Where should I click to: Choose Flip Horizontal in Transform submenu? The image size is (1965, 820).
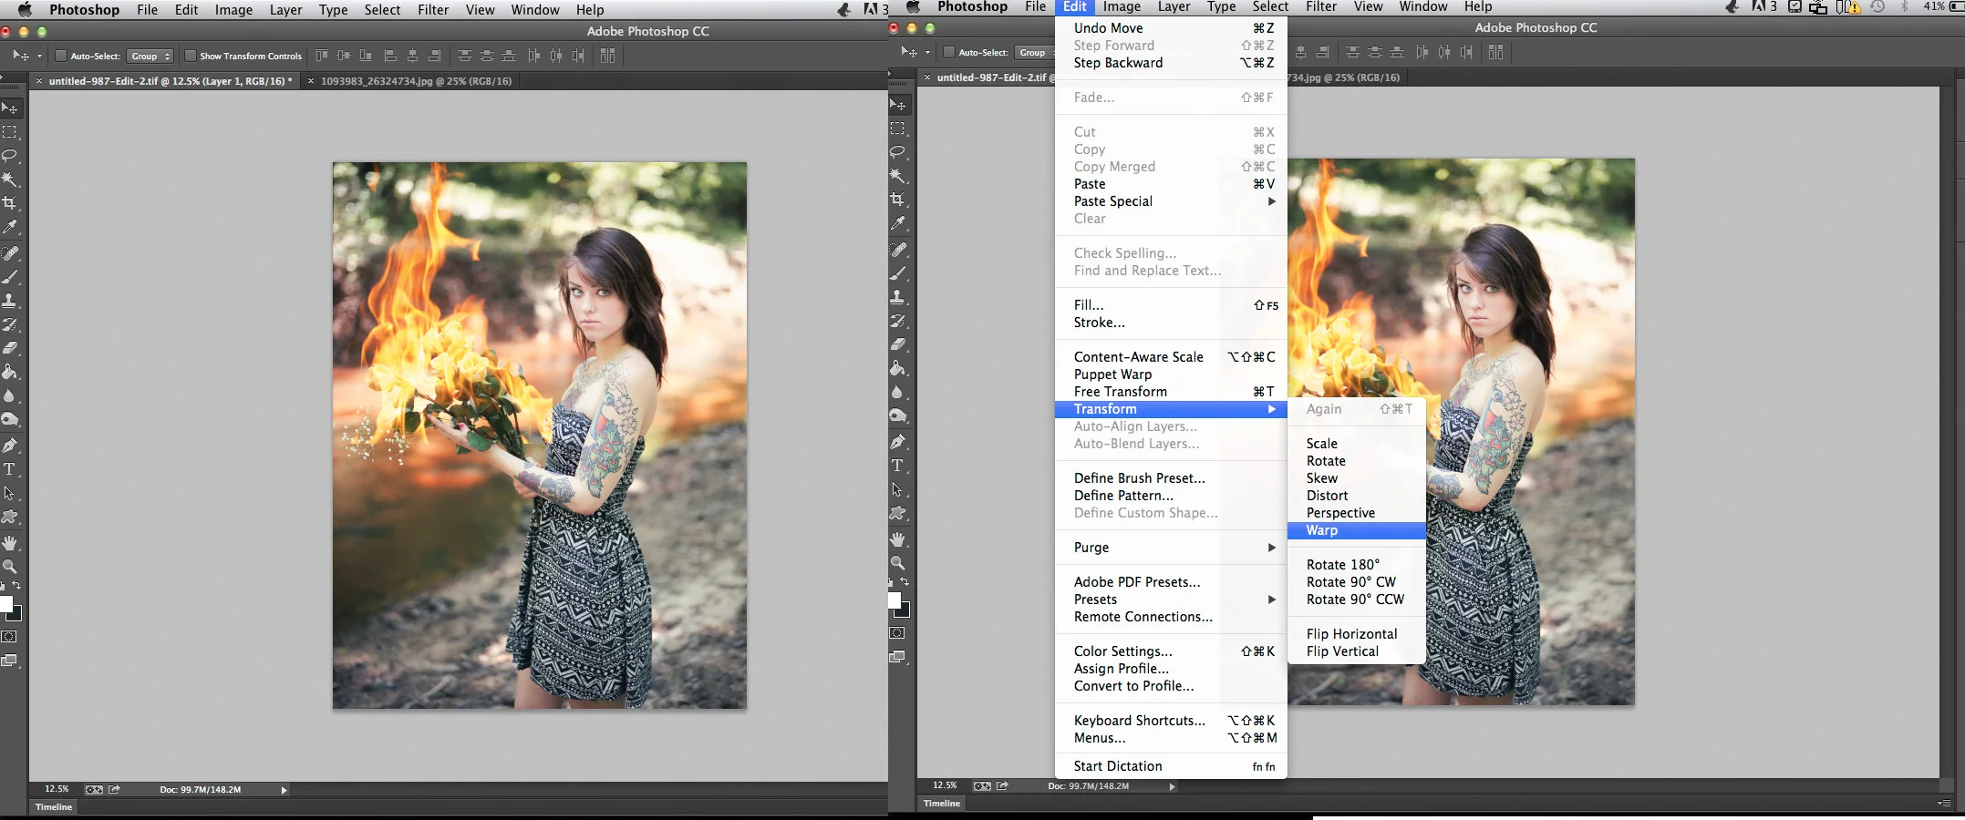click(1357, 634)
